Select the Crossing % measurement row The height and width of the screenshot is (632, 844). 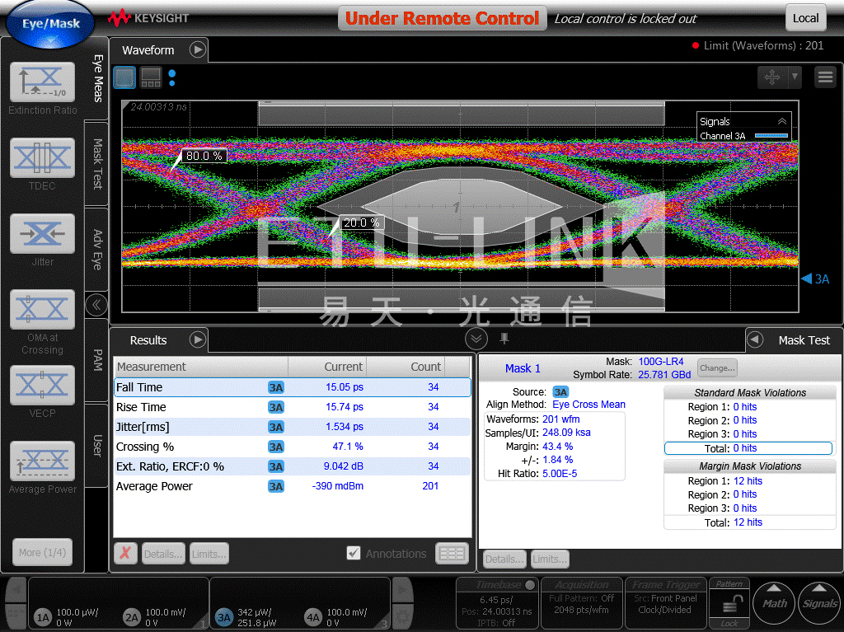tap(293, 447)
